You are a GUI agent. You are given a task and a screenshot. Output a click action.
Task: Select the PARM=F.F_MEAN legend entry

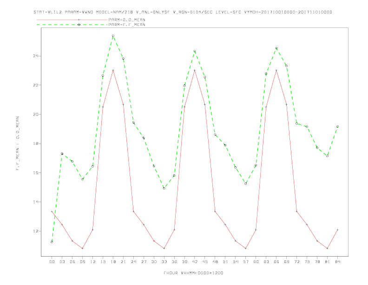(x=127, y=25)
